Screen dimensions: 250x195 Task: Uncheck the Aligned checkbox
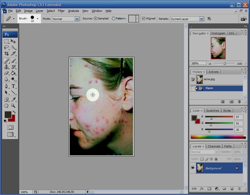[143, 18]
